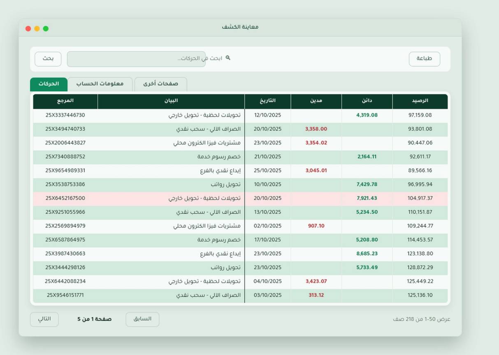The image size is (499, 355).
Task: Go to next page with التالي
Action: pyautogui.click(x=44, y=319)
